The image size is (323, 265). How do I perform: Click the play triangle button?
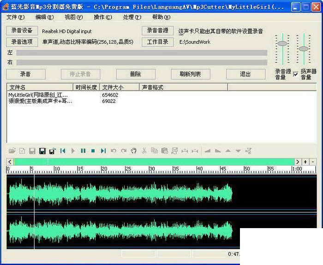(73, 151)
